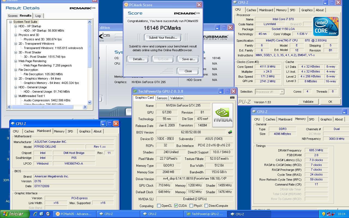Switch to PCMark05 Advanced taskbar button
The width and height of the screenshot is (349, 218).
(x=74, y=214)
